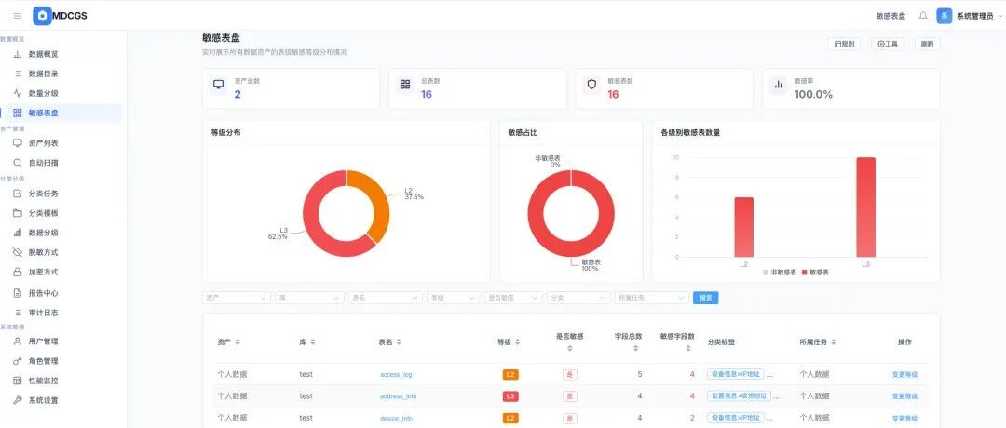The image size is (1006, 428).
Task: Click the 分类任务 checkbox icon
Action: tap(18, 194)
